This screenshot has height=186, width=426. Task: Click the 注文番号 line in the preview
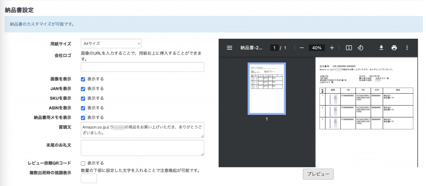(337, 66)
